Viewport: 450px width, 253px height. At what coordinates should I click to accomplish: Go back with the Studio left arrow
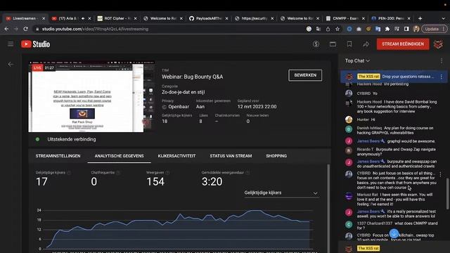[11, 64]
